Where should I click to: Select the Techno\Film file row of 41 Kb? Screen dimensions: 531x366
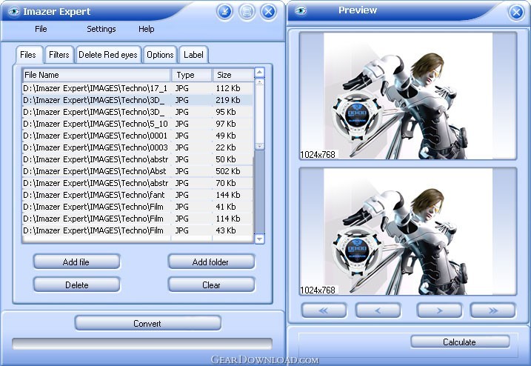(138, 207)
